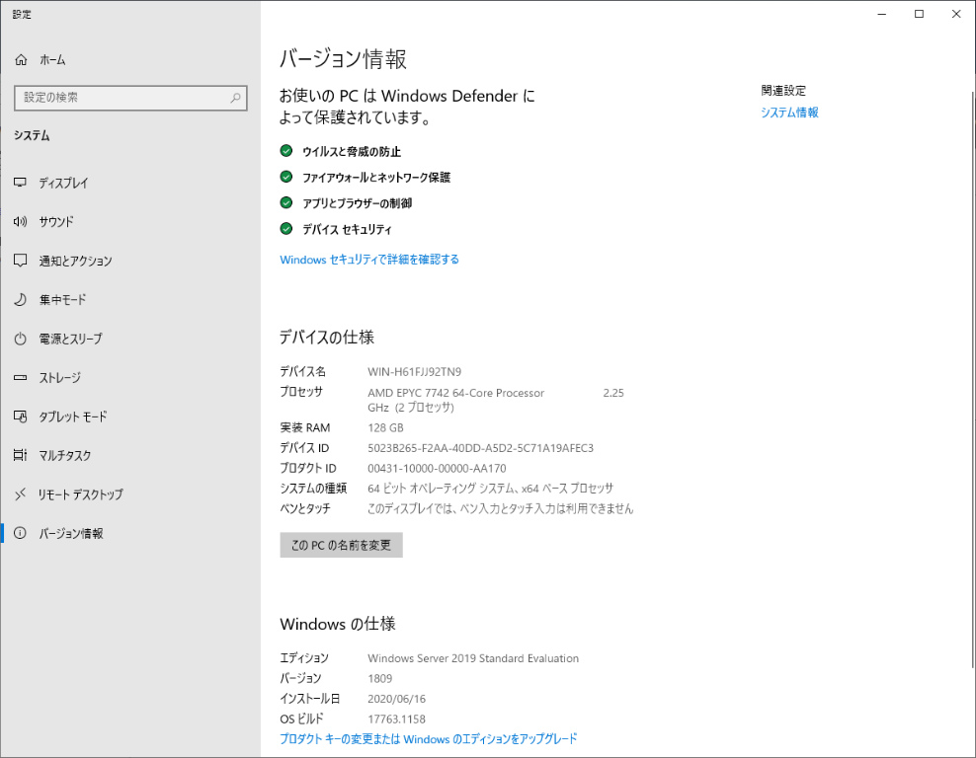This screenshot has width=976, height=758.
Task: Go to サウンド settings
Action: [x=130, y=221]
